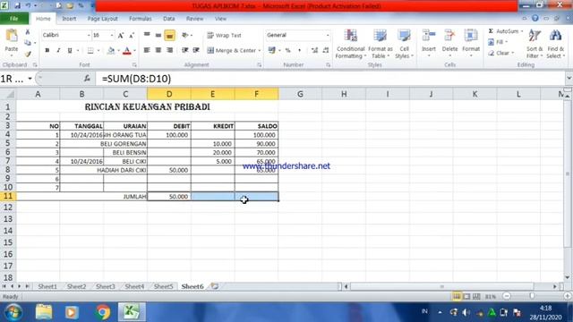Viewport: 573px width, 322px height.
Task: Click the Decrease Decimal icon
Action: [326, 50]
